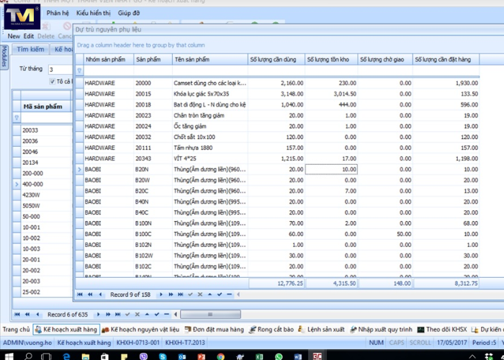The image size is (504, 360).
Task: Open the Modules side panel
Action: 4,57
